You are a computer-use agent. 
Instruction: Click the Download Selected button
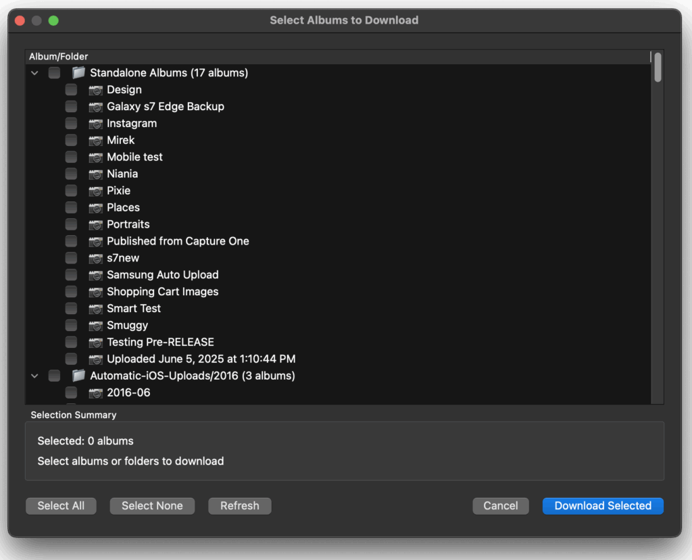[602, 505]
